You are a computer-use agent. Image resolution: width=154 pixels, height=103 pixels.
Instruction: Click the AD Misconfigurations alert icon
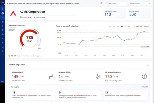[x=144, y=76]
